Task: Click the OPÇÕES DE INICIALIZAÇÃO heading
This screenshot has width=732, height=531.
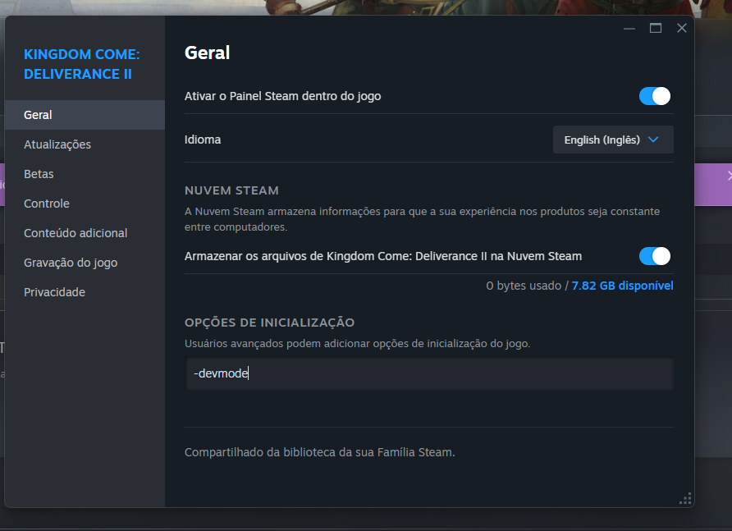Action: coord(269,323)
